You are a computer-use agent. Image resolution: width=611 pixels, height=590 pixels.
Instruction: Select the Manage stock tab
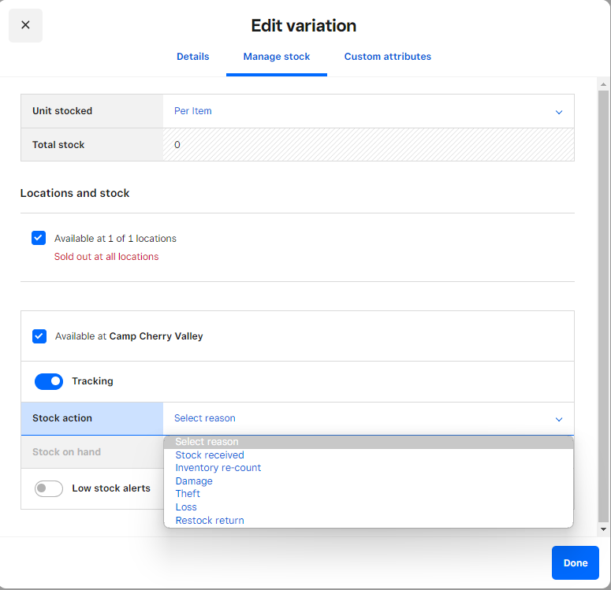(x=277, y=57)
